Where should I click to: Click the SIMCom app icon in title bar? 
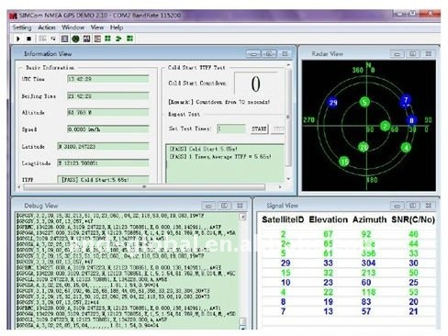[13, 16]
